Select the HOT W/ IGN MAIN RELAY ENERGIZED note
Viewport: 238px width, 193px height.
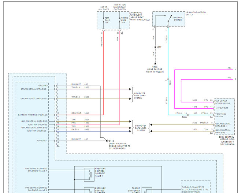pos(120,7)
